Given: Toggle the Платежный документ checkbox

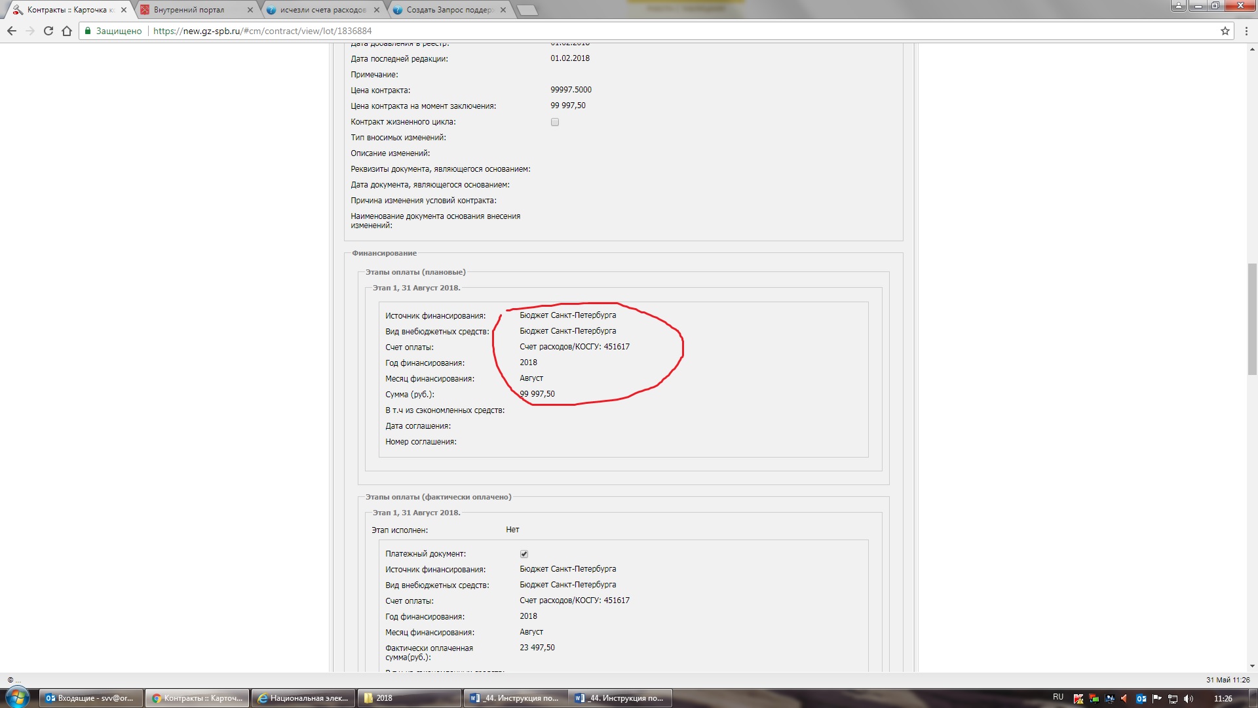Looking at the screenshot, I should tap(524, 554).
